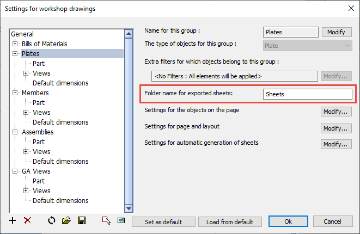360x234 pixels.
Task: Click the exported sheets folder name field
Action: pyautogui.click(x=307, y=94)
